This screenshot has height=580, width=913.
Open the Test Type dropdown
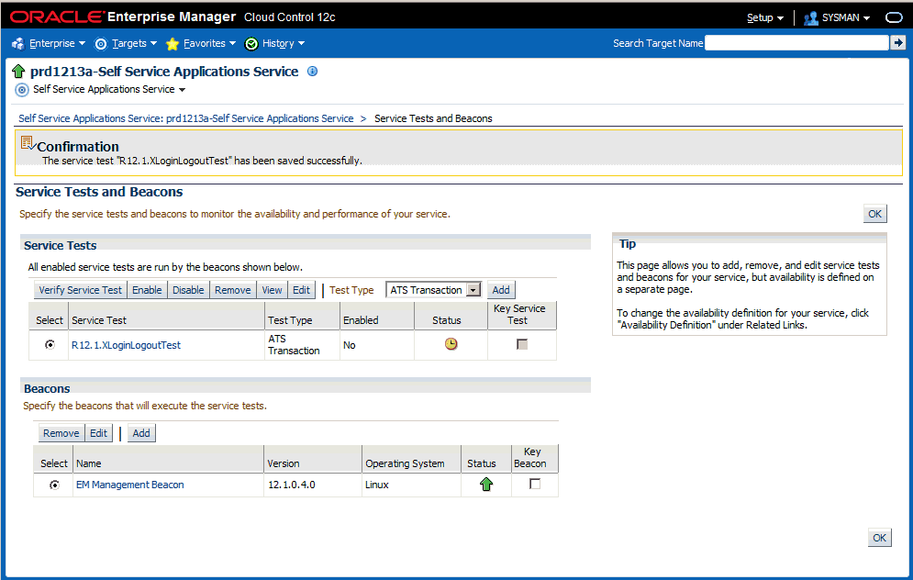coord(434,290)
